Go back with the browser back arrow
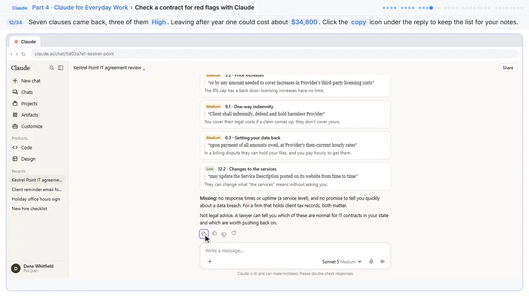This screenshot has height=297, width=529. pos(11,54)
